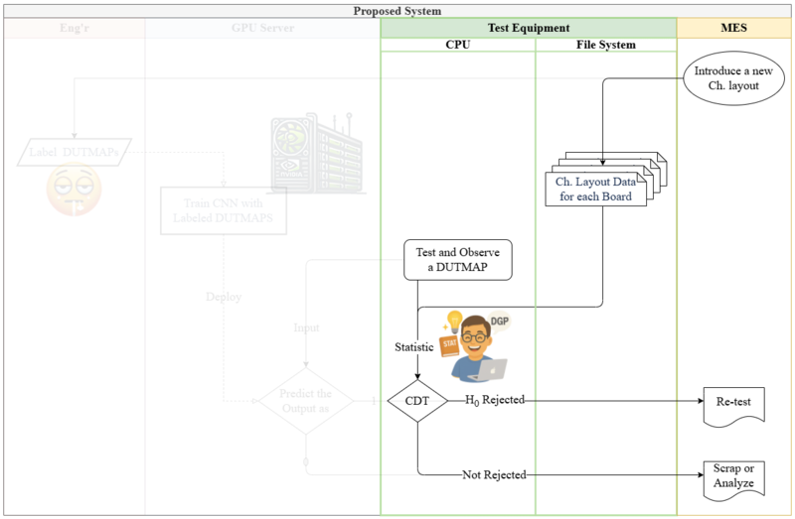Click the Re-test document shape
Screen dimensions: 795x519
coord(733,405)
